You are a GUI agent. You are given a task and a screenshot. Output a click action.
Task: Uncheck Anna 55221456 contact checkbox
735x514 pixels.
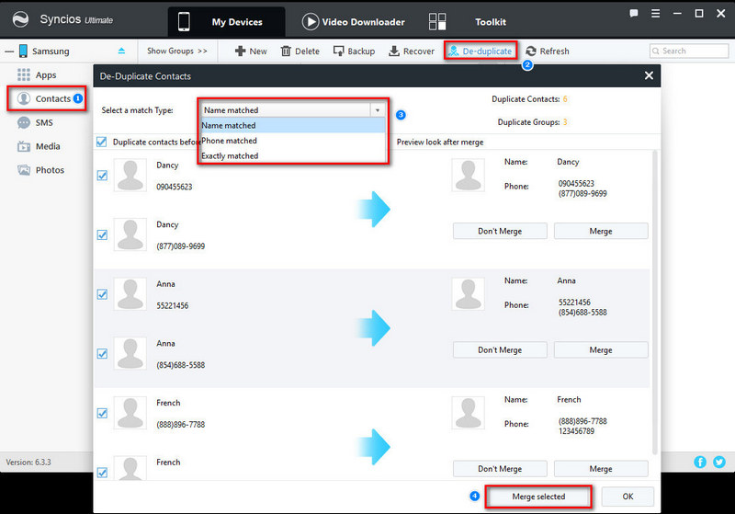(102, 294)
